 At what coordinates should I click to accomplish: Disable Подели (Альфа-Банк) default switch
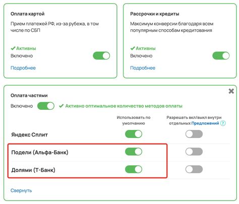pyautogui.click(x=134, y=152)
